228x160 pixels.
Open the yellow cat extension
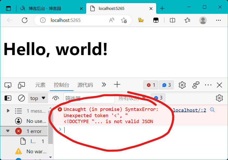[141, 20]
